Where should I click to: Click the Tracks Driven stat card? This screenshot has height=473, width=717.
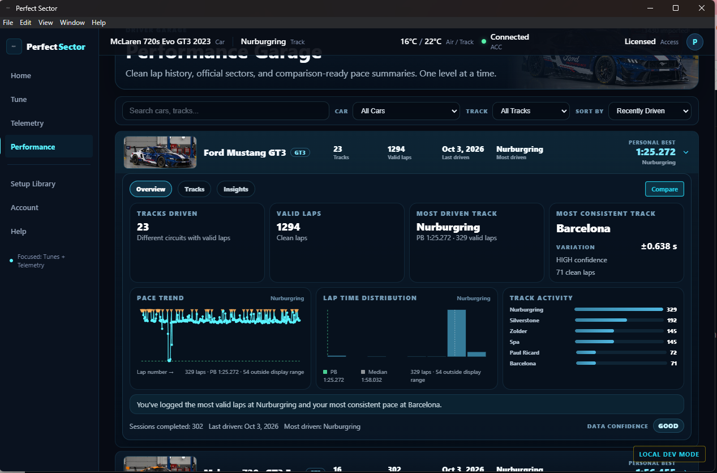point(197,242)
